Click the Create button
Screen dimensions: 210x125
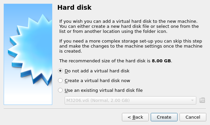[164, 117]
